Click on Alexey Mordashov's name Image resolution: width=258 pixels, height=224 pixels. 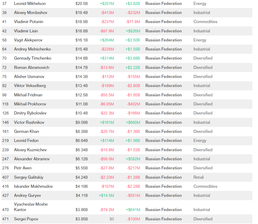(31, 13)
